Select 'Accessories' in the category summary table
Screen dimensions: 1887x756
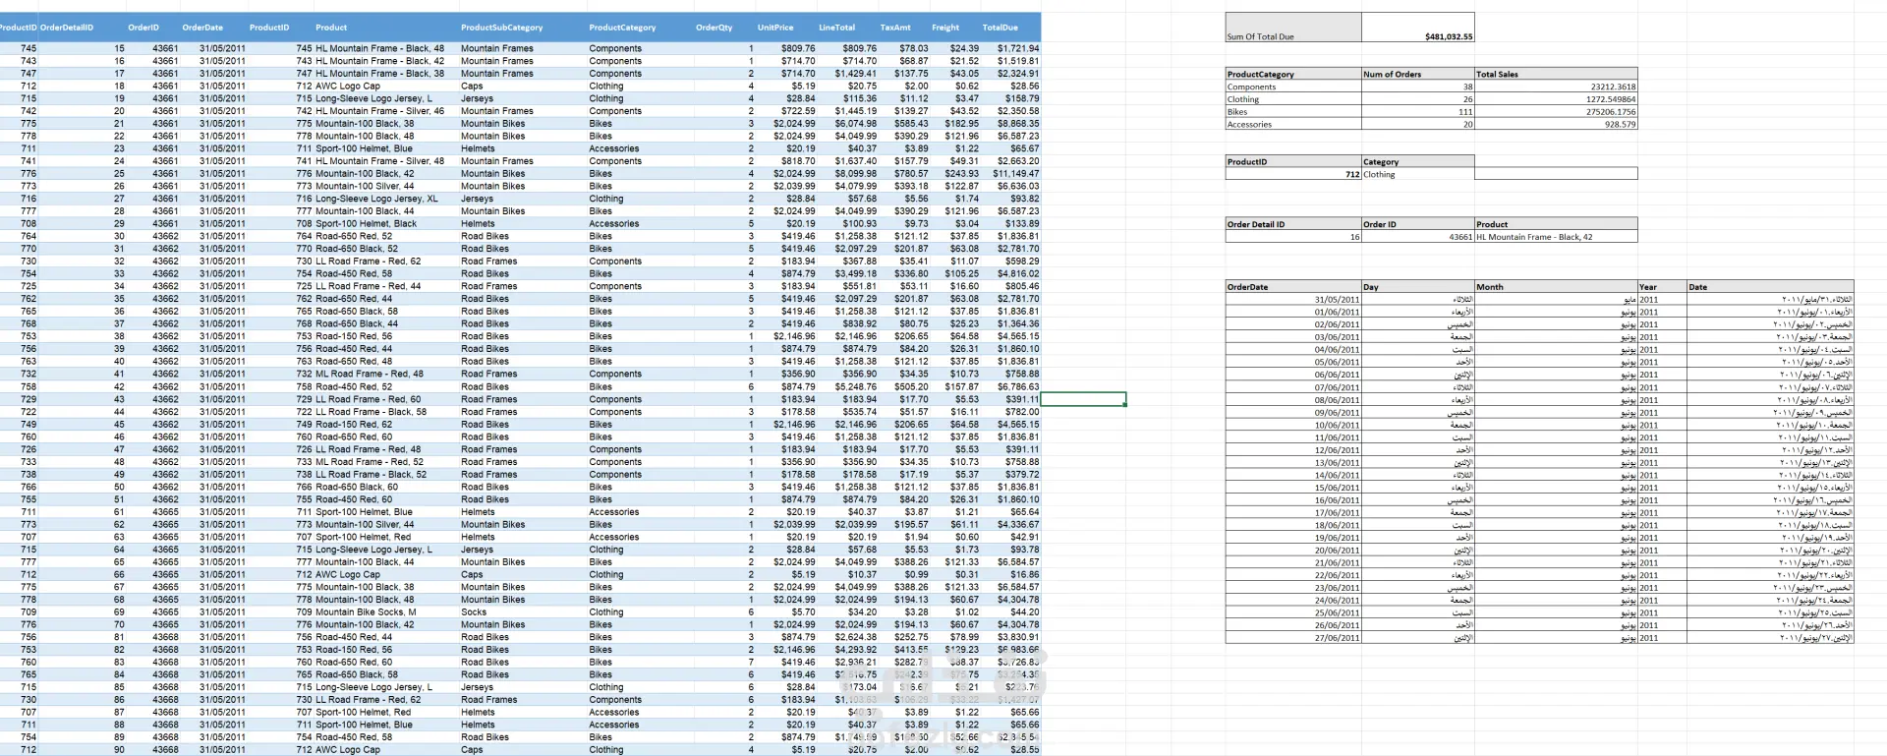tap(1292, 124)
